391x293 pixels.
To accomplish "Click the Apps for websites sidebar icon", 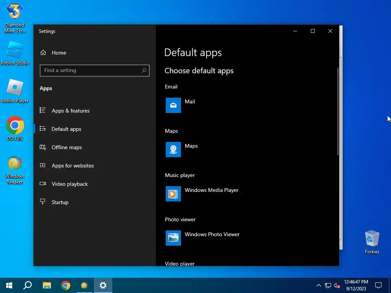I will [x=43, y=165].
